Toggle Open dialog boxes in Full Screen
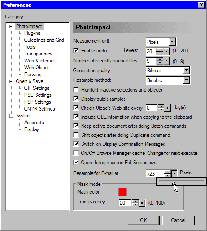The width and height of the screenshot is (207, 231). (x=76, y=163)
